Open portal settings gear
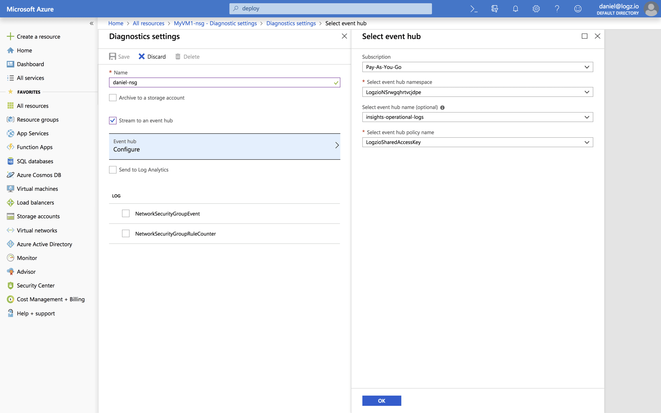661x413 pixels. coord(536,9)
